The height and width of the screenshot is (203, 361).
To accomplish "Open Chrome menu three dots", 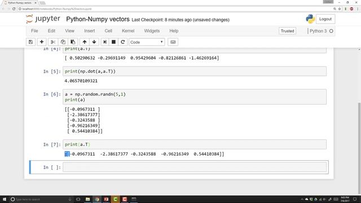I will tap(358, 9).
